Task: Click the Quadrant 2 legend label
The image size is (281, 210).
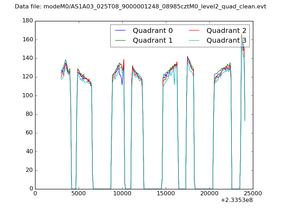Action: click(x=226, y=30)
